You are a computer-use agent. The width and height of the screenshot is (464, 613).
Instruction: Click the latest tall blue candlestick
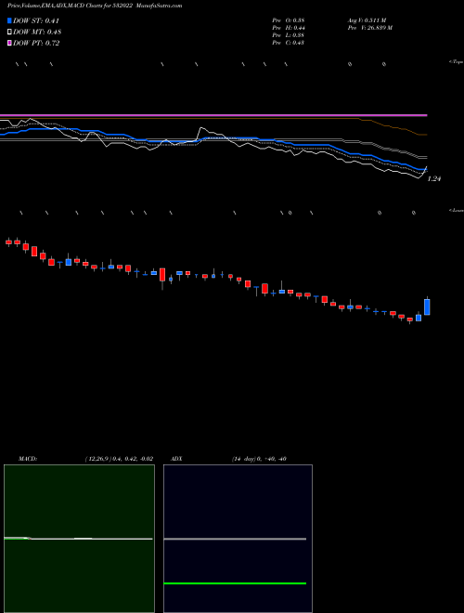[427, 306]
